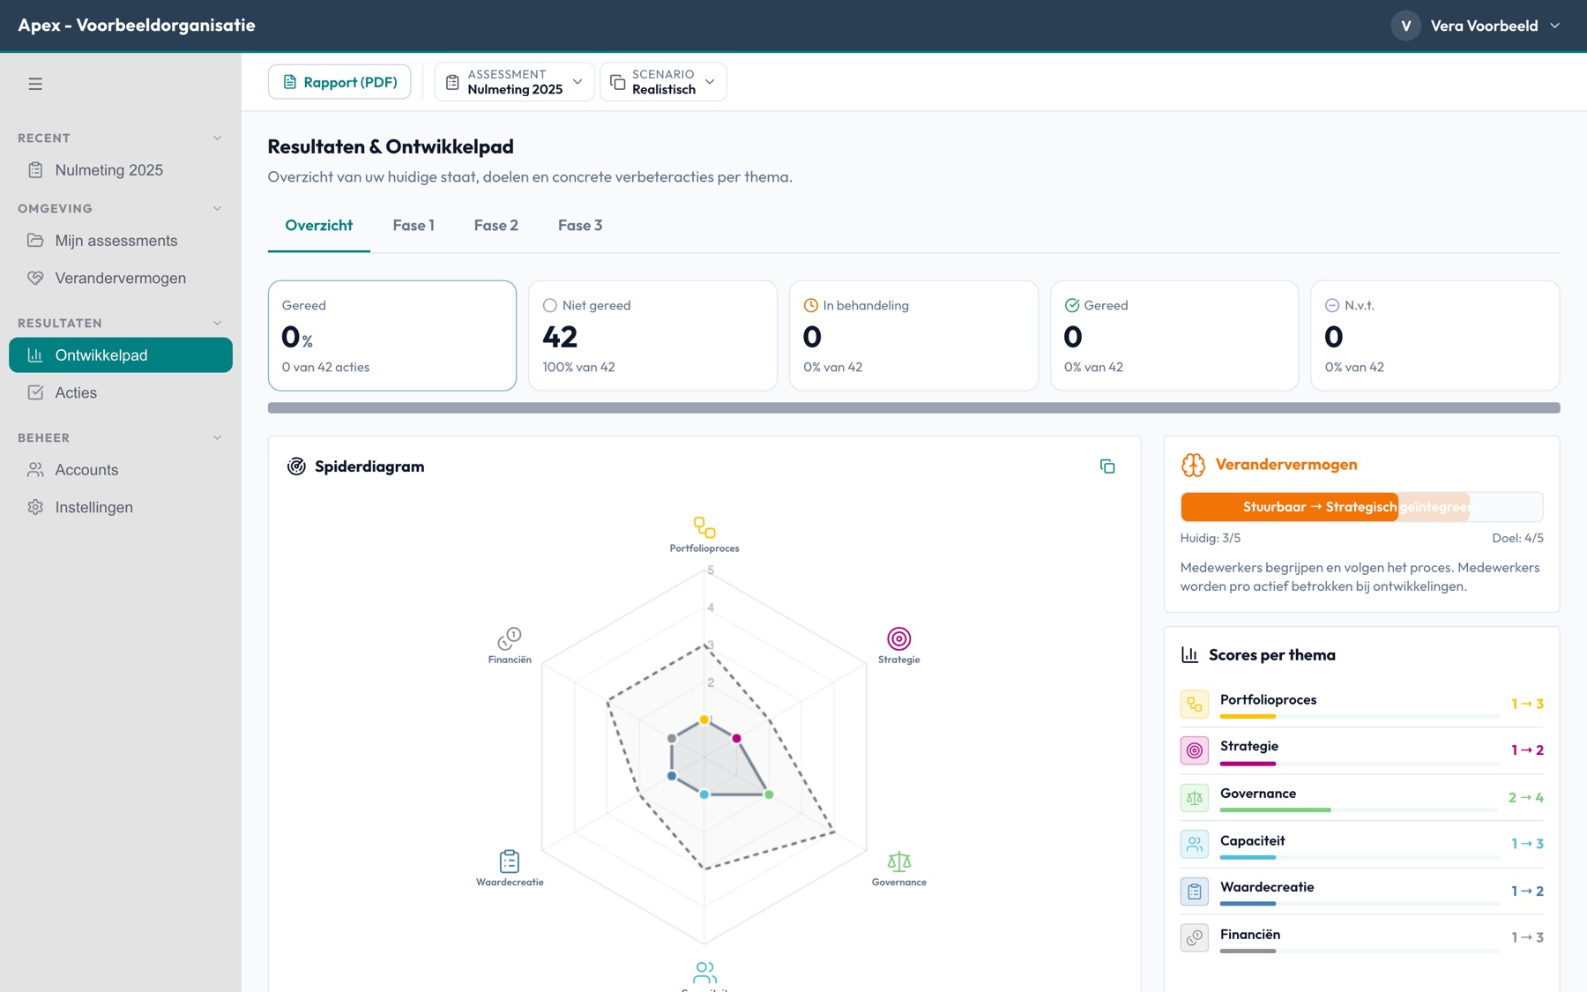1587x992 pixels.
Task: Switch to the Fase 1 tab
Action: tap(414, 226)
